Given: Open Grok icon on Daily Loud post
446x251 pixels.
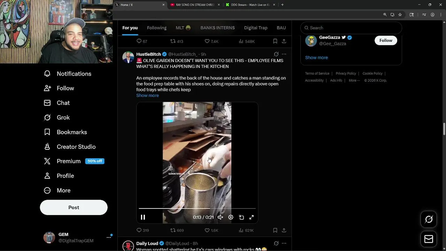Looking at the screenshot, I should tap(276, 243).
